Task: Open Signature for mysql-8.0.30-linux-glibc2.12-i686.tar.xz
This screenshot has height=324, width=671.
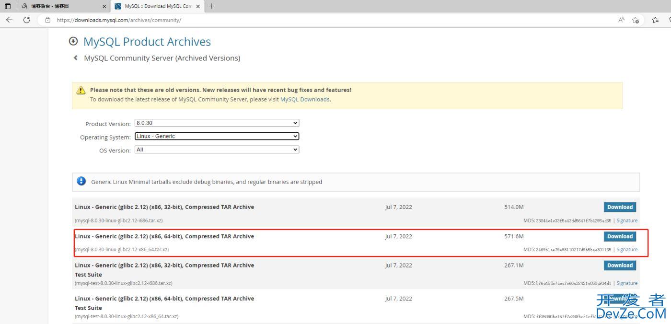Action: (x=627, y=220)
